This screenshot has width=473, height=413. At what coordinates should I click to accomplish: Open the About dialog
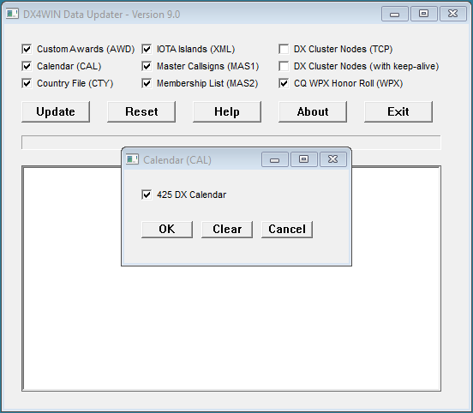313,111
